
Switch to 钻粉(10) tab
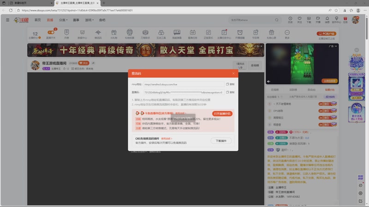[330, 90]
